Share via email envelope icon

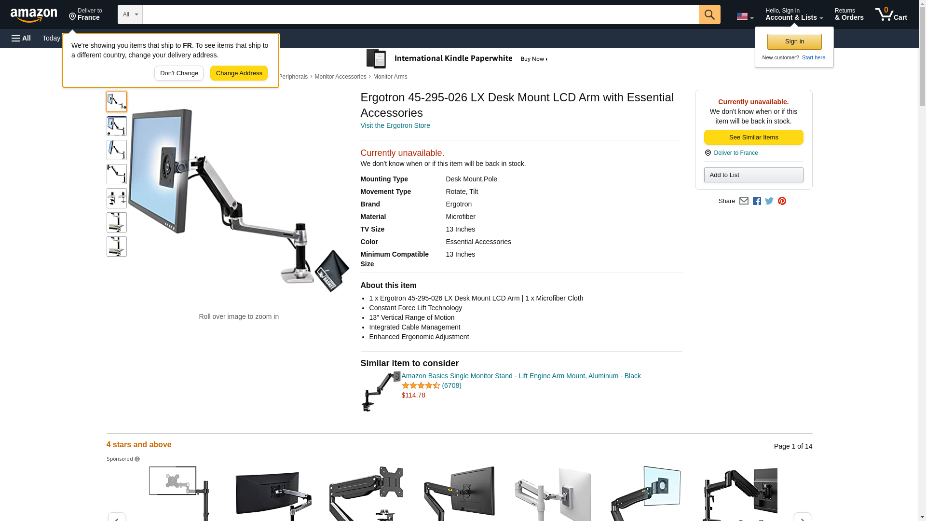(x=744, y=201)
